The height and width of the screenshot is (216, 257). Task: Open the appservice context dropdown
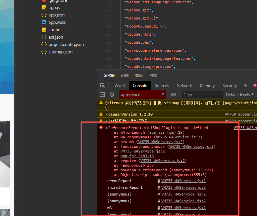click(143, 95)
